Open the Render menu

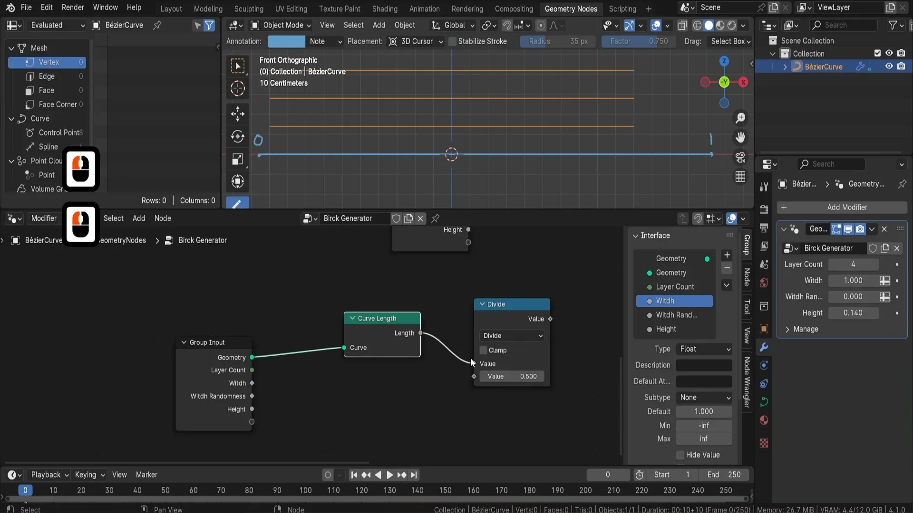pos(73,8)
